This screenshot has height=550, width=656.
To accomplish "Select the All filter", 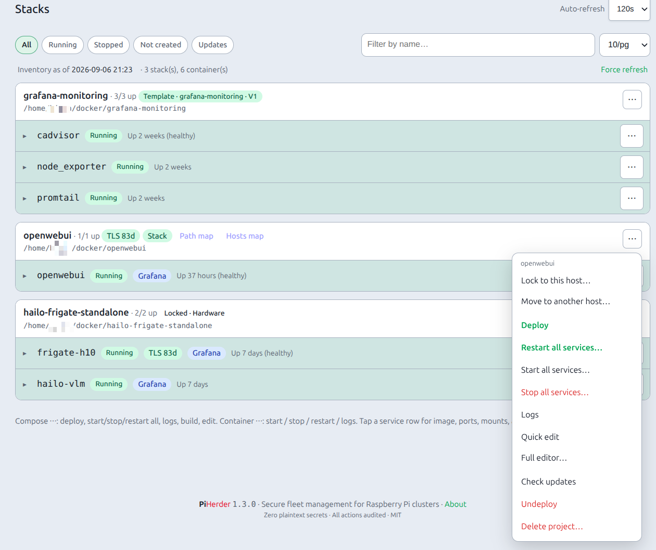I will [x=27, y=45].
